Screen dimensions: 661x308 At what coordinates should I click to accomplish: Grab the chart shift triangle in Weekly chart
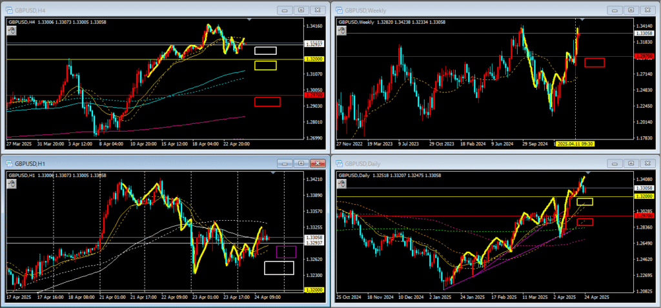tap(583, 19)
